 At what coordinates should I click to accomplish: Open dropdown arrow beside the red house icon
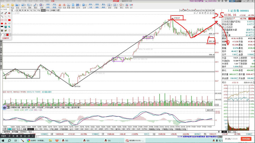click(123, 5)
